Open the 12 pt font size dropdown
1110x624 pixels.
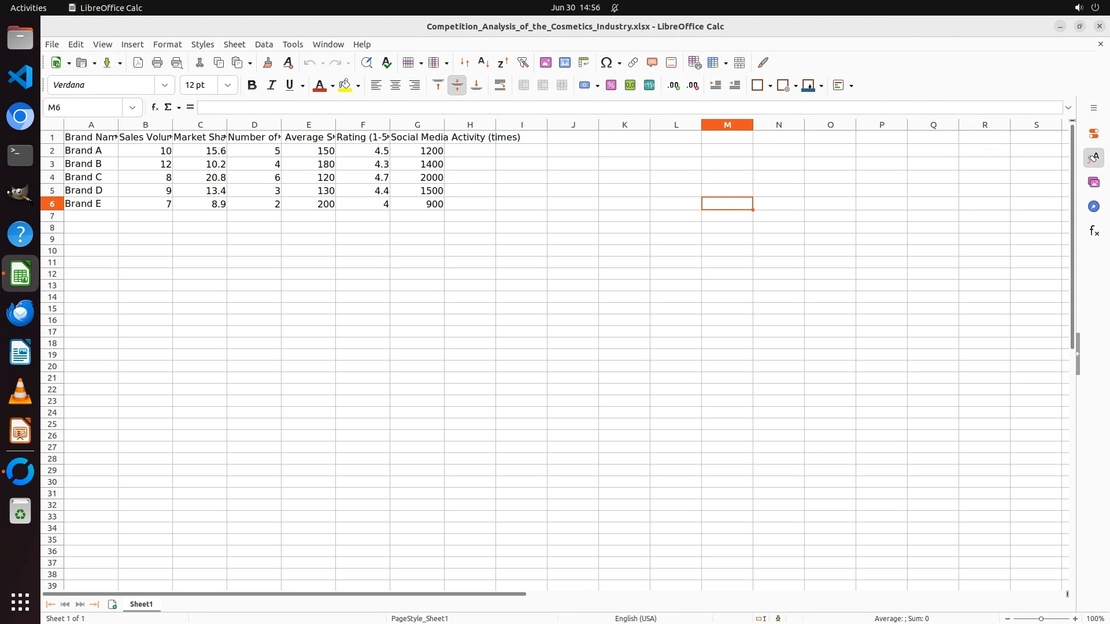228,86
